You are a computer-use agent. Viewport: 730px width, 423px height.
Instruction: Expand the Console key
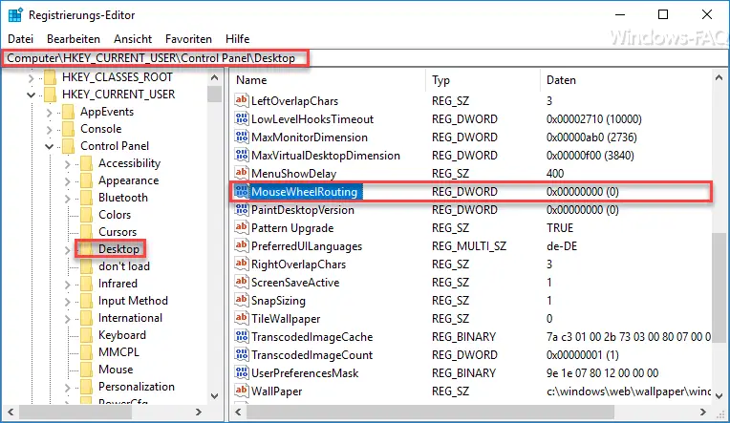click(x=50, y=129)
